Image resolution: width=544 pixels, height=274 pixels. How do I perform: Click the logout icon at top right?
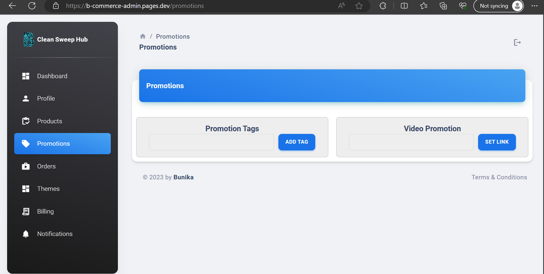517,42
